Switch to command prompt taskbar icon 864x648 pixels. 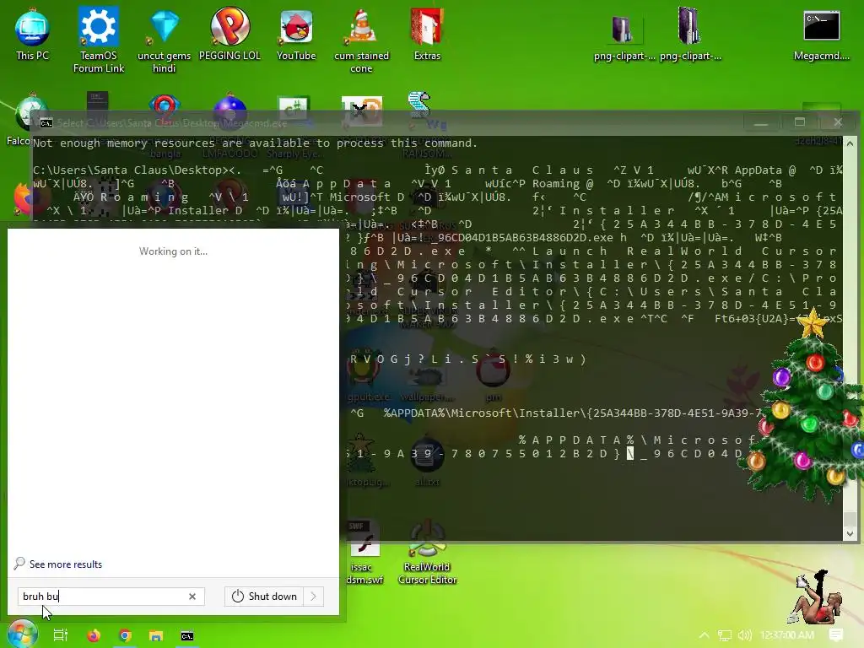[187, 636]
